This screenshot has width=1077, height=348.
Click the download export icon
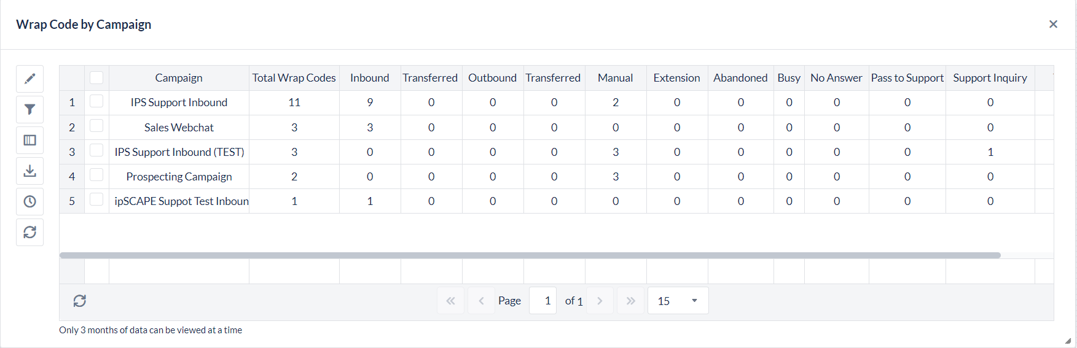(29, 171)
